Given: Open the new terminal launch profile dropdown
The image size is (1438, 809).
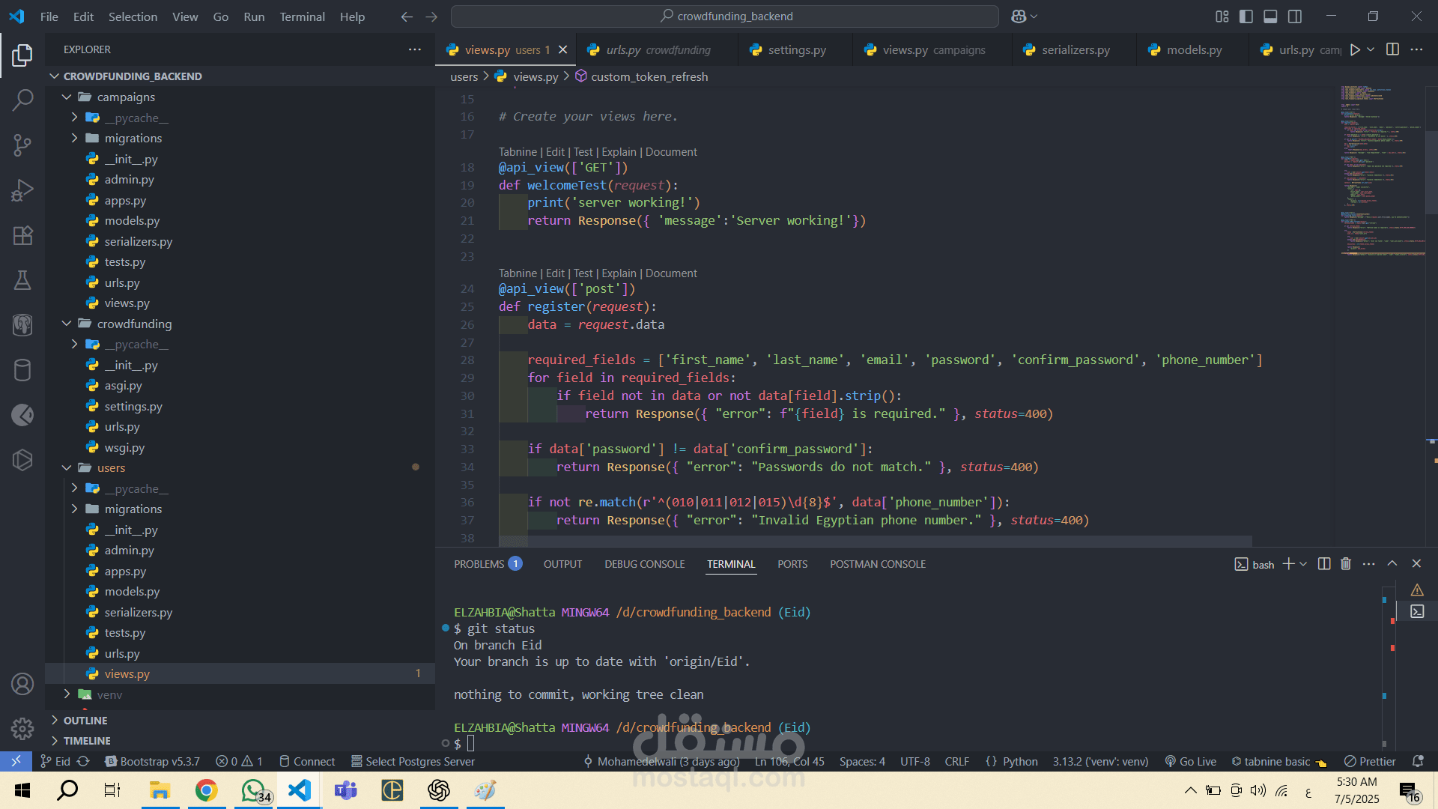Looking at the screenshot, I should tap(1304, 564).
